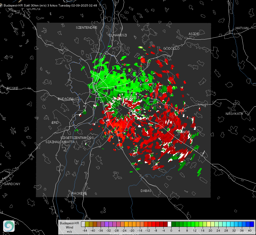Click the -40 legend scale value
This screenshot has width=256, height=235.
93,231
